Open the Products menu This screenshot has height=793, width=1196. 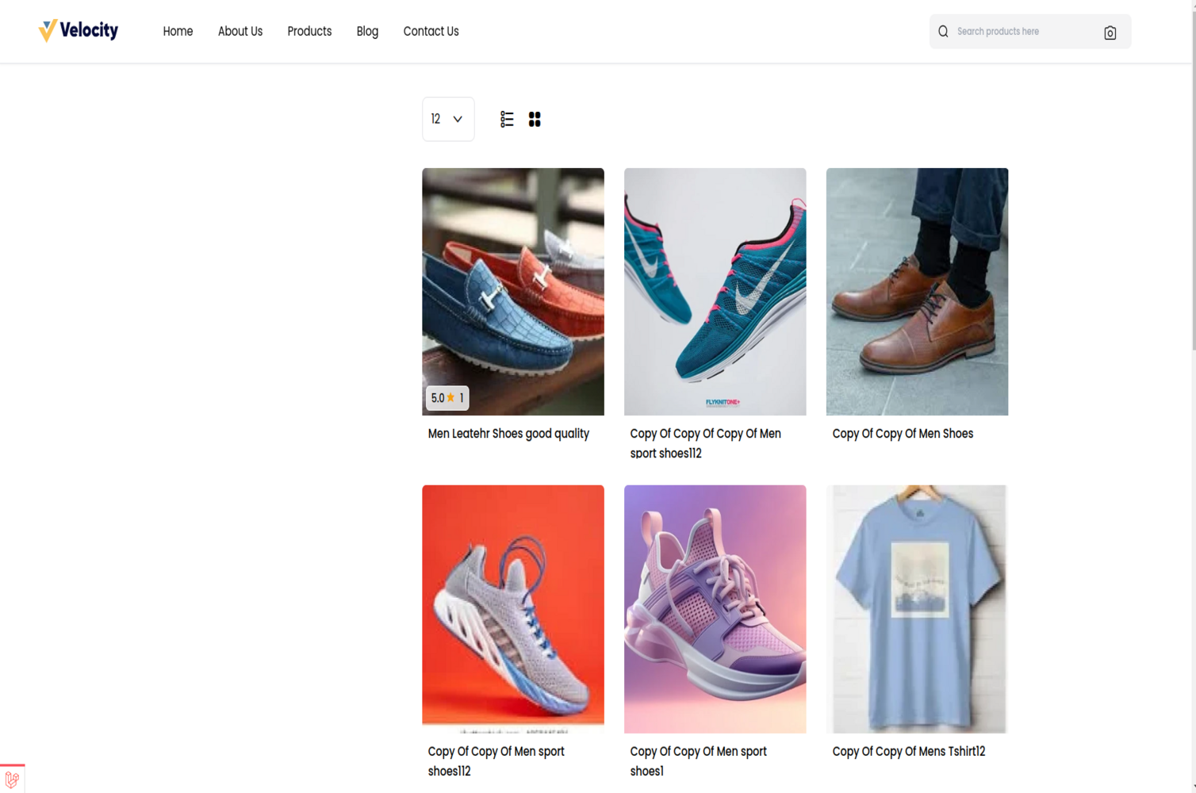[309, 32]
